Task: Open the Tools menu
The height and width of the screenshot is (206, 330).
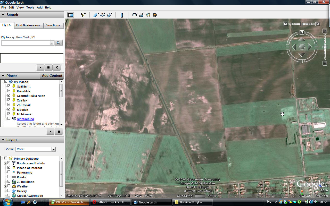Action: (x=30, y=7)
